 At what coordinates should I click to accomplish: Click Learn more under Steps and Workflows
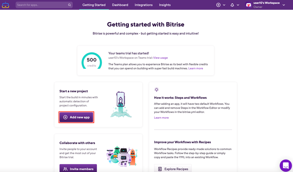[161, 118]
